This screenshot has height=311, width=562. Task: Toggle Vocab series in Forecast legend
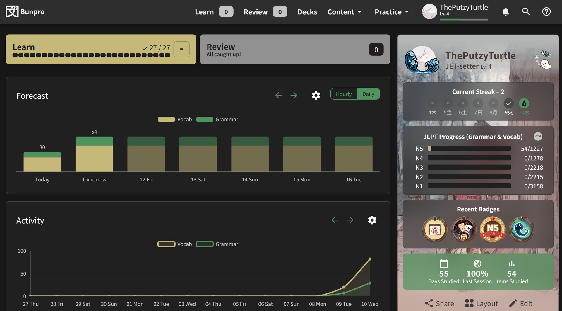click(x=175, y=119)
